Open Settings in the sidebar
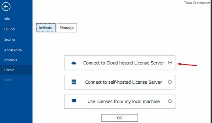The image size is (212, 123). coord(10,40)
